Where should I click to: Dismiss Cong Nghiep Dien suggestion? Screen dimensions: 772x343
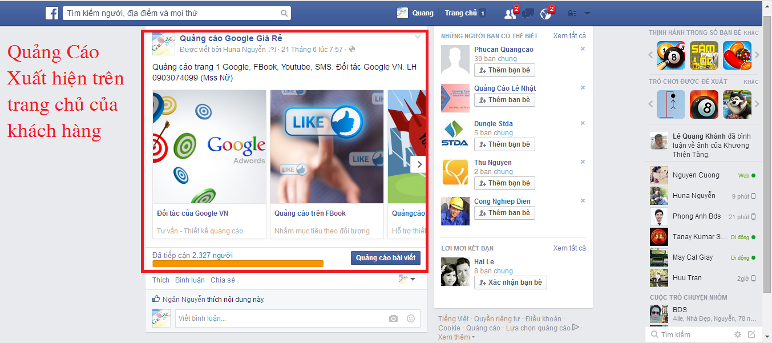583,201
